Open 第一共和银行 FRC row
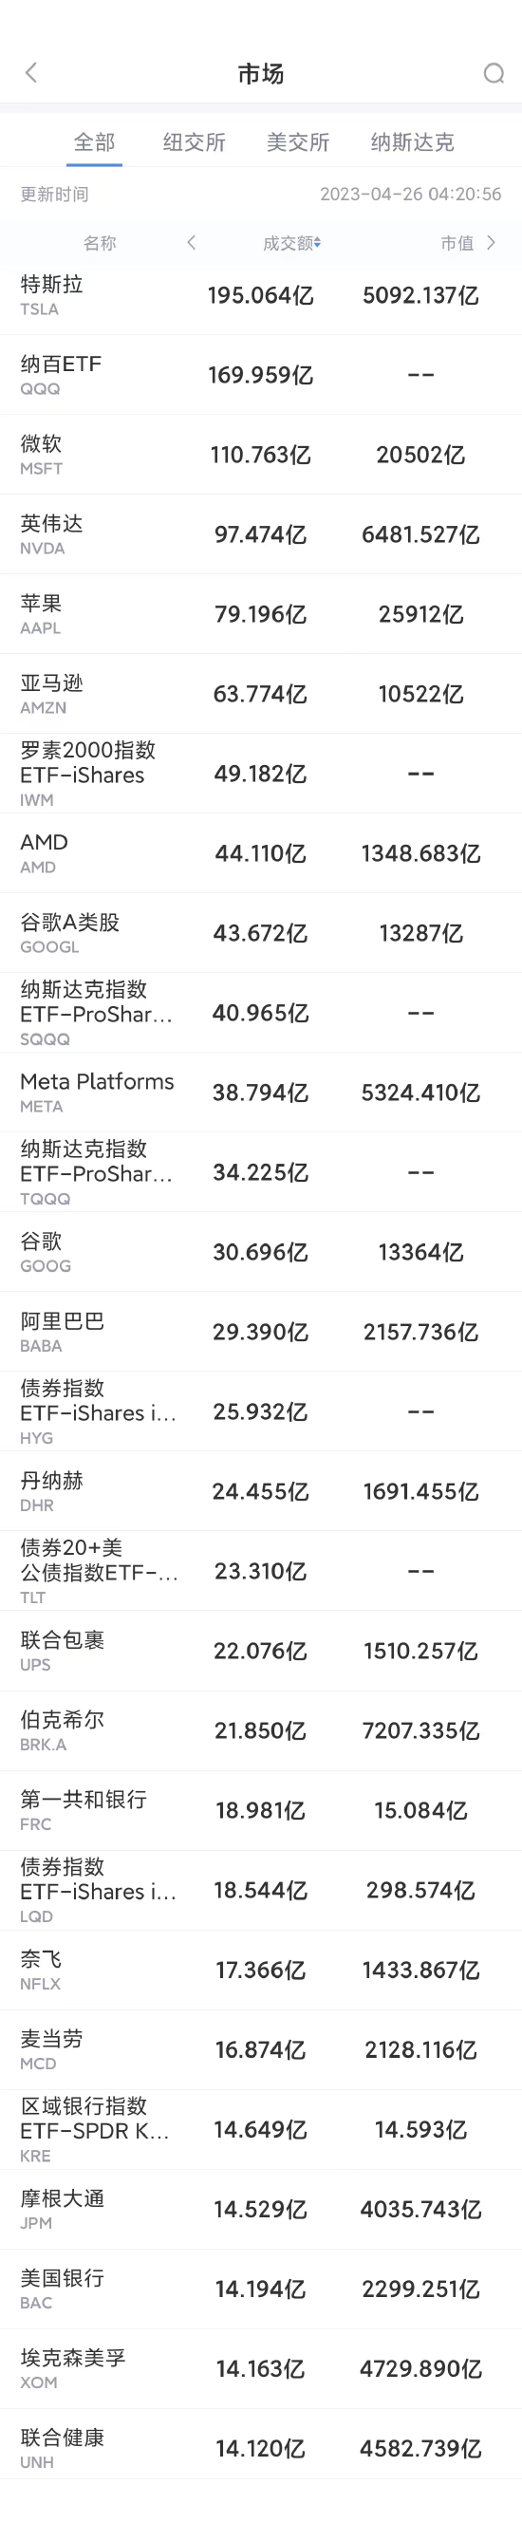 (260, 1810)
